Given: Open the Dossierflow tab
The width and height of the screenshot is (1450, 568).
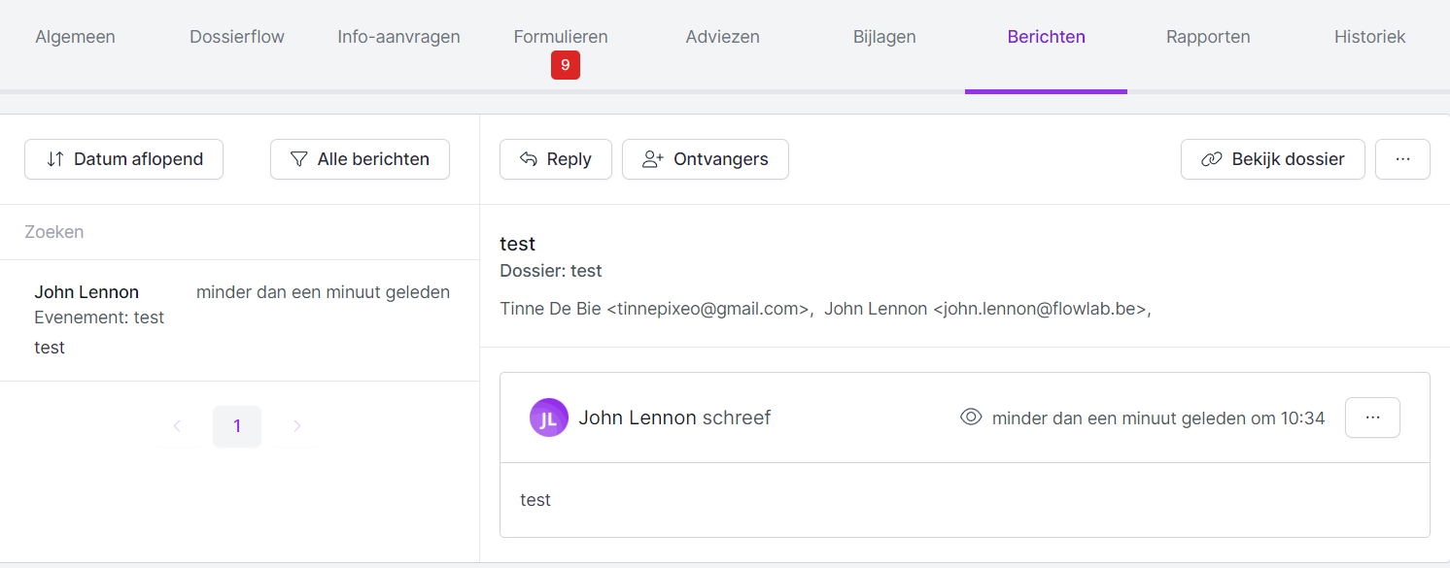Looking at the screenshot, I should (237, 37).
